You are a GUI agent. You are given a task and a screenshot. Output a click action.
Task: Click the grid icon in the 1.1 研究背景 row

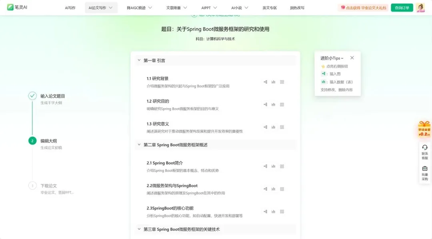click(282, 82)
